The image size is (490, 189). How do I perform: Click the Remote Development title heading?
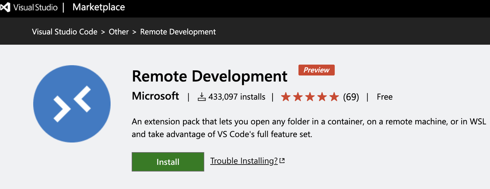tap(209, 76)
